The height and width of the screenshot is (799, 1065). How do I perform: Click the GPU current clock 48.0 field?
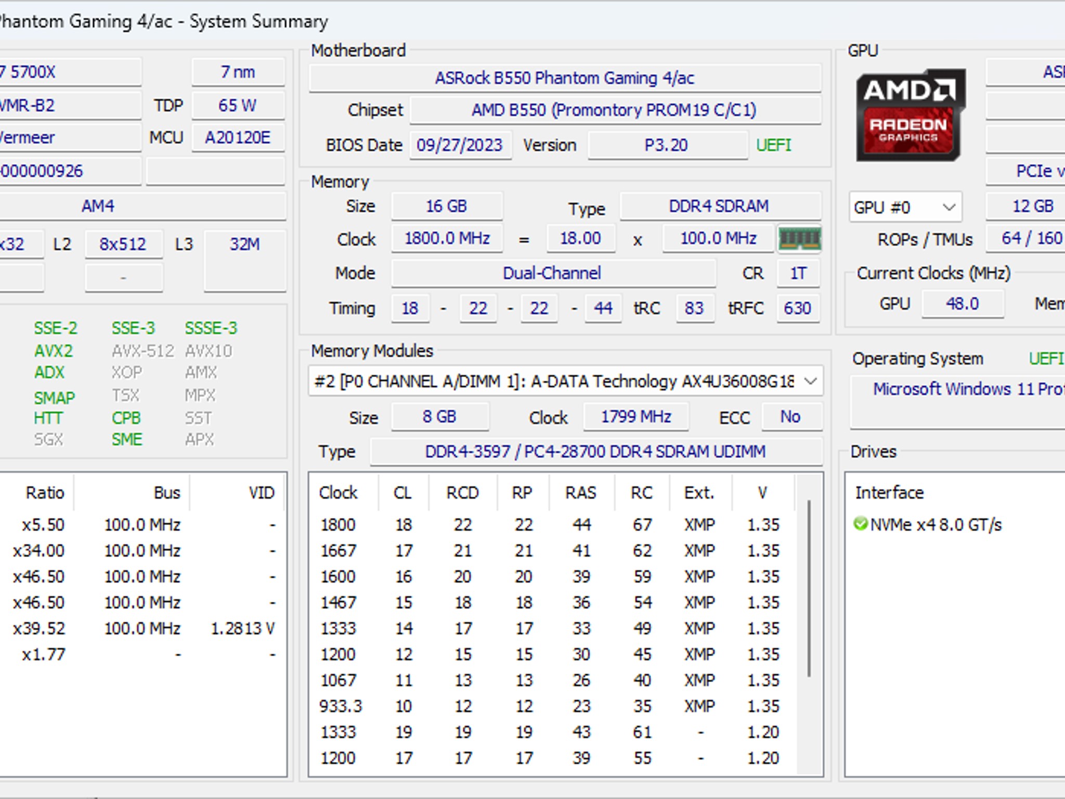[x=963, y=303]
